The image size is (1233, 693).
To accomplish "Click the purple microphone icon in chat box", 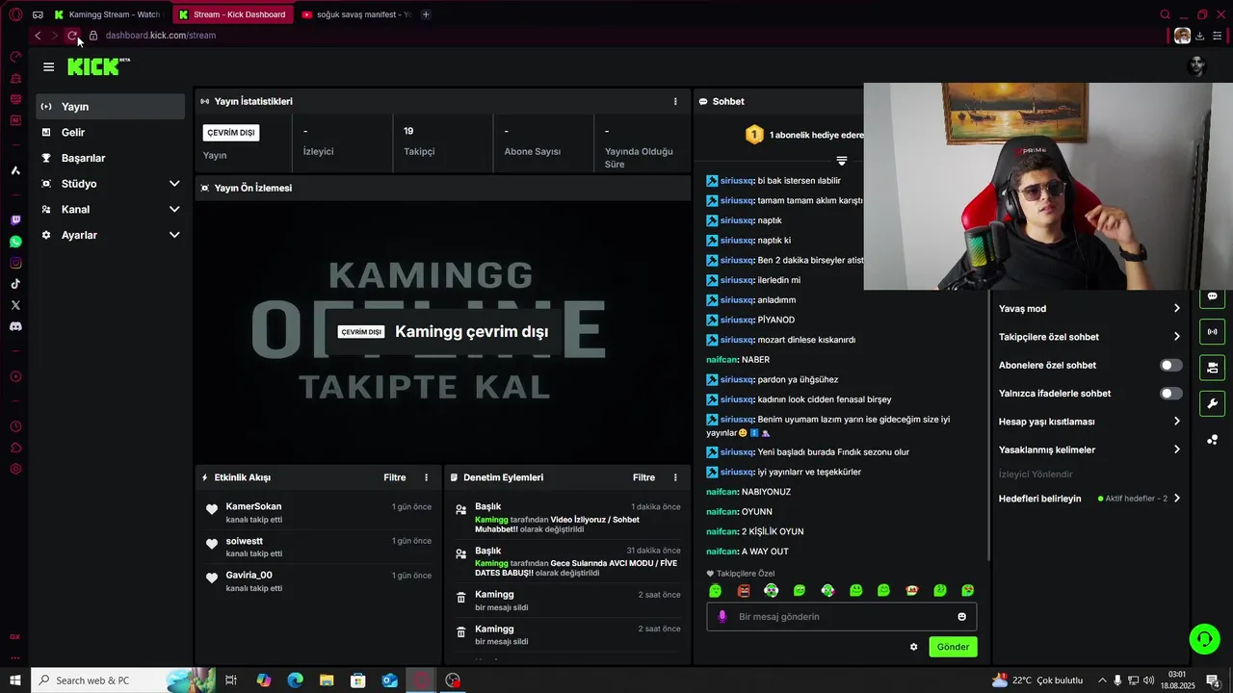I will click(722, 617).
